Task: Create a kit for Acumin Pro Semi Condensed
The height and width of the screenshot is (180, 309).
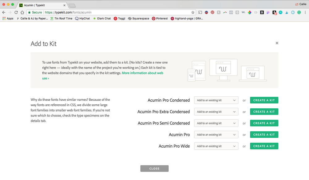Action: click(264, 123)
